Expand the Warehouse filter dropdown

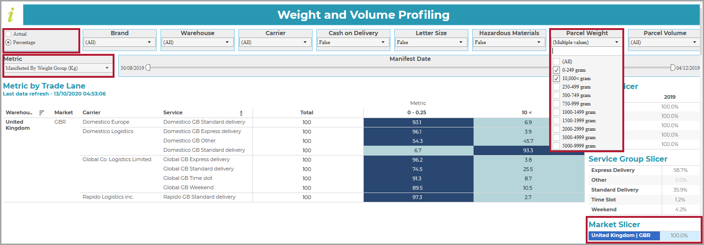coord(198,42)
